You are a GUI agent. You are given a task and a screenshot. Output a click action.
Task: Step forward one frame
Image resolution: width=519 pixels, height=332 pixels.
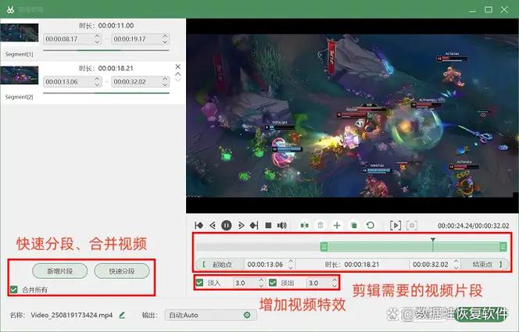click(x=241, y=226)
